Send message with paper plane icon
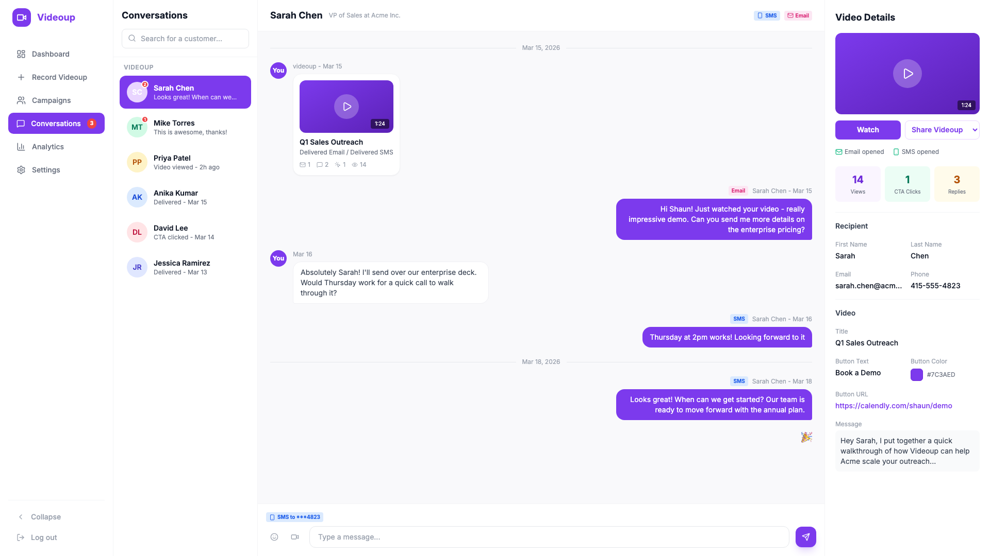 click(x=805, y=537)
